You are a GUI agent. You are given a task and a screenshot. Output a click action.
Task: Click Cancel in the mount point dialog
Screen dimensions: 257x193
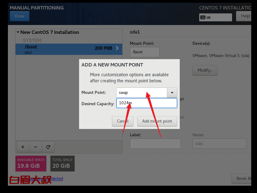coord(123,121)
